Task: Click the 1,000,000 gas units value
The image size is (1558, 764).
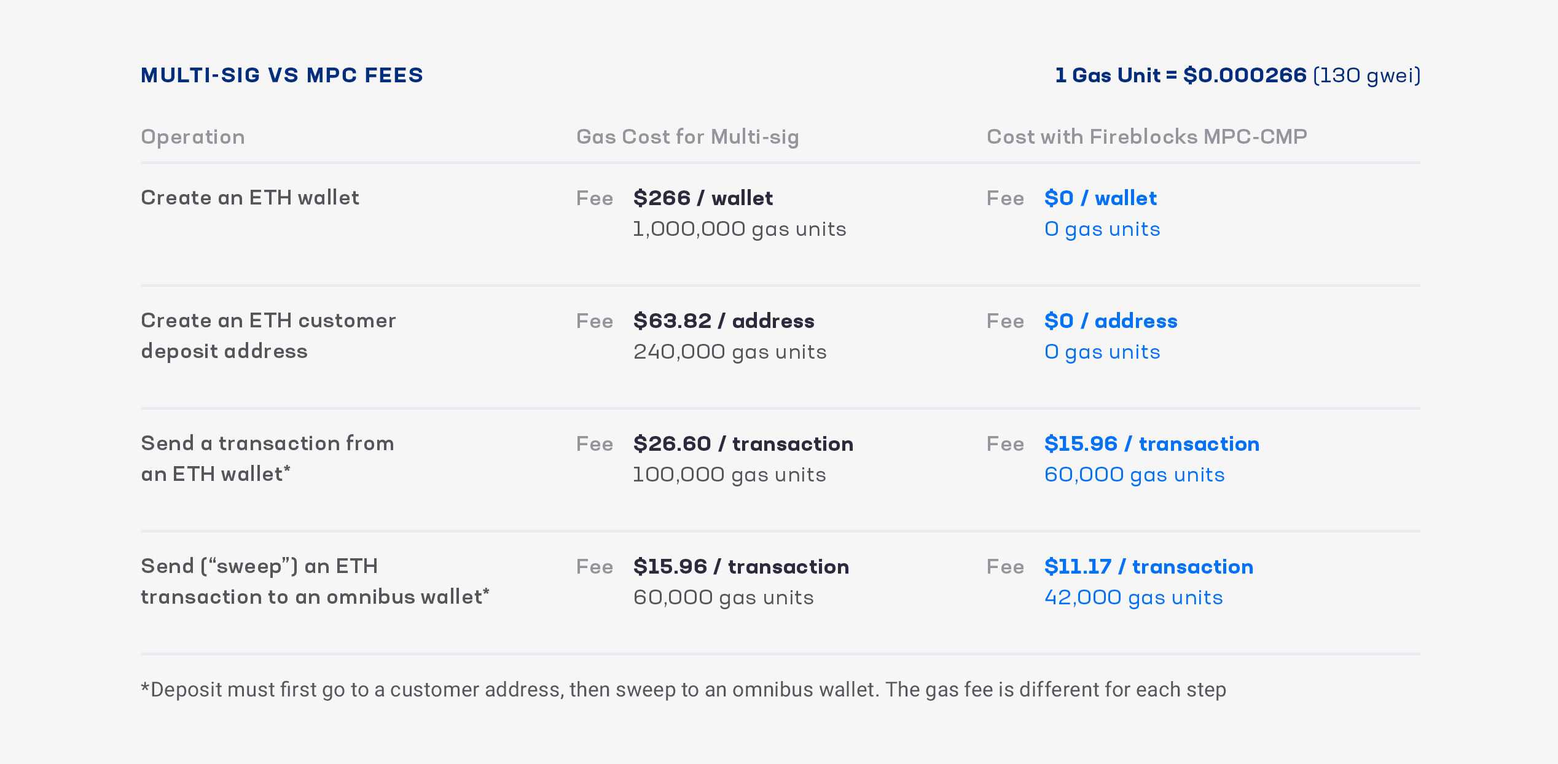Action: 740,229
